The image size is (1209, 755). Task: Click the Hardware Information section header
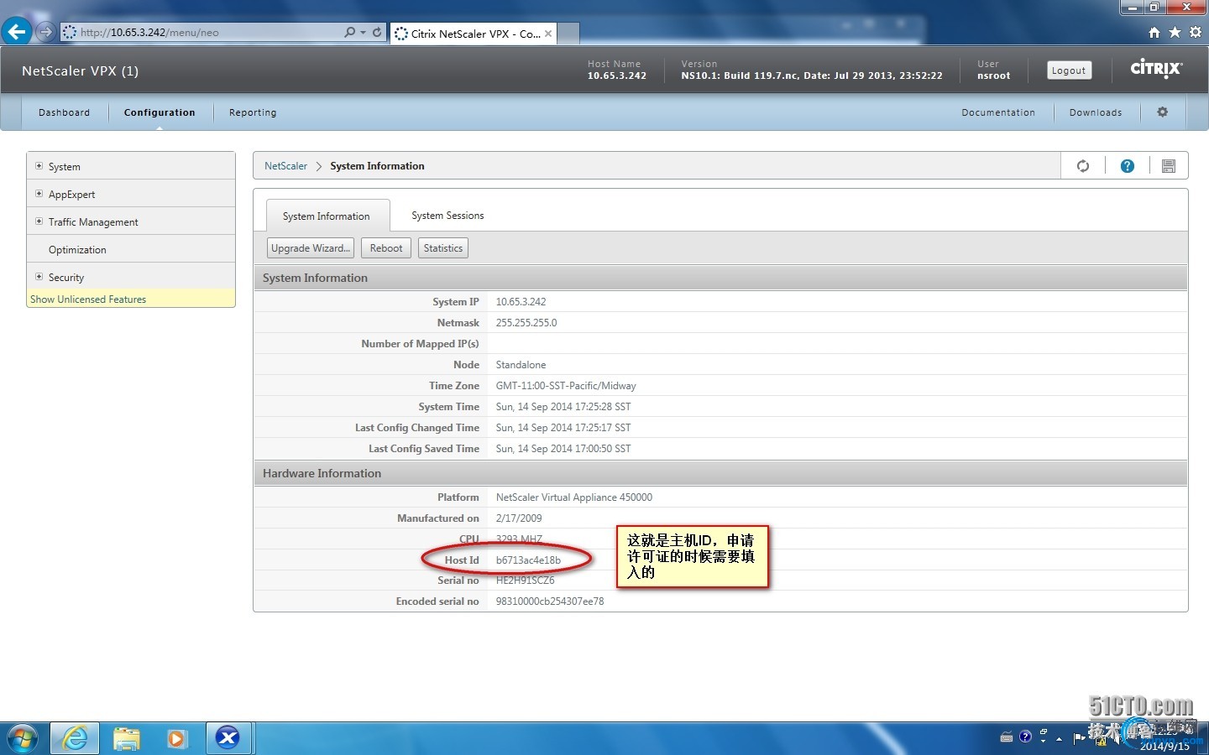pyautogui.click(x=720, y=473)
